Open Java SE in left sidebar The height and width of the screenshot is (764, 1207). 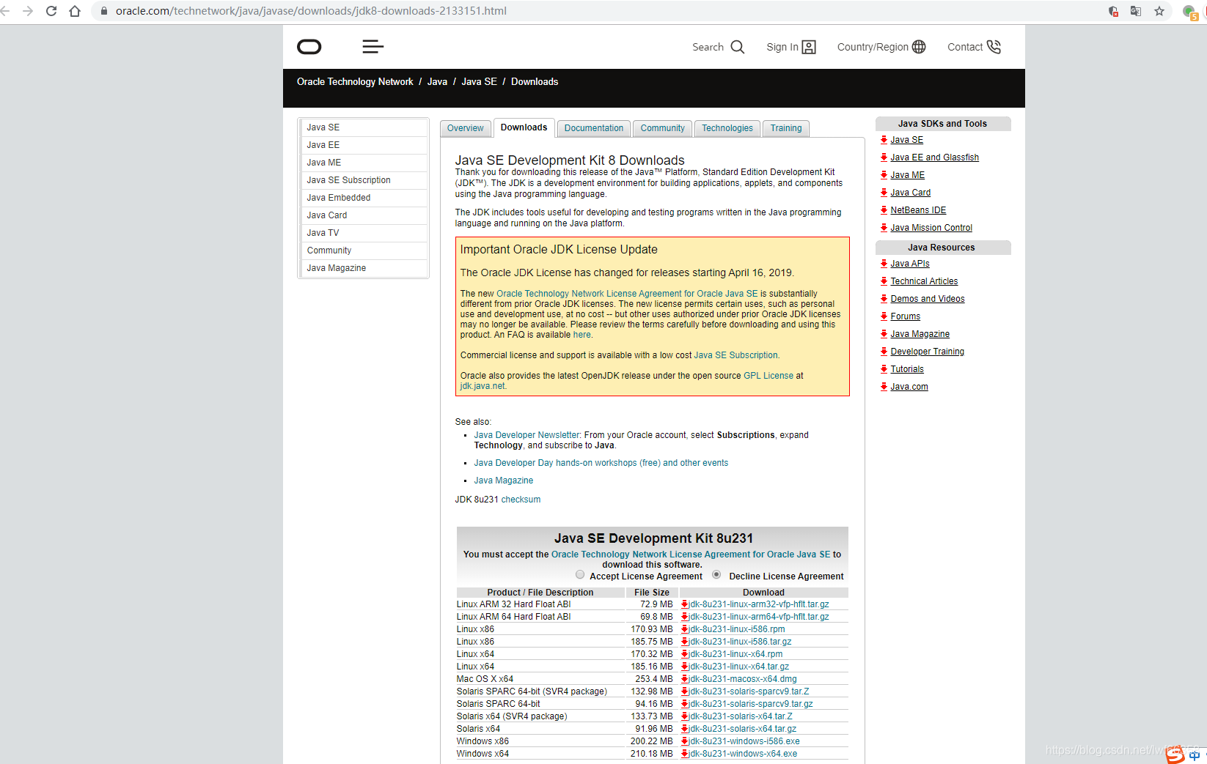[364, 127]
